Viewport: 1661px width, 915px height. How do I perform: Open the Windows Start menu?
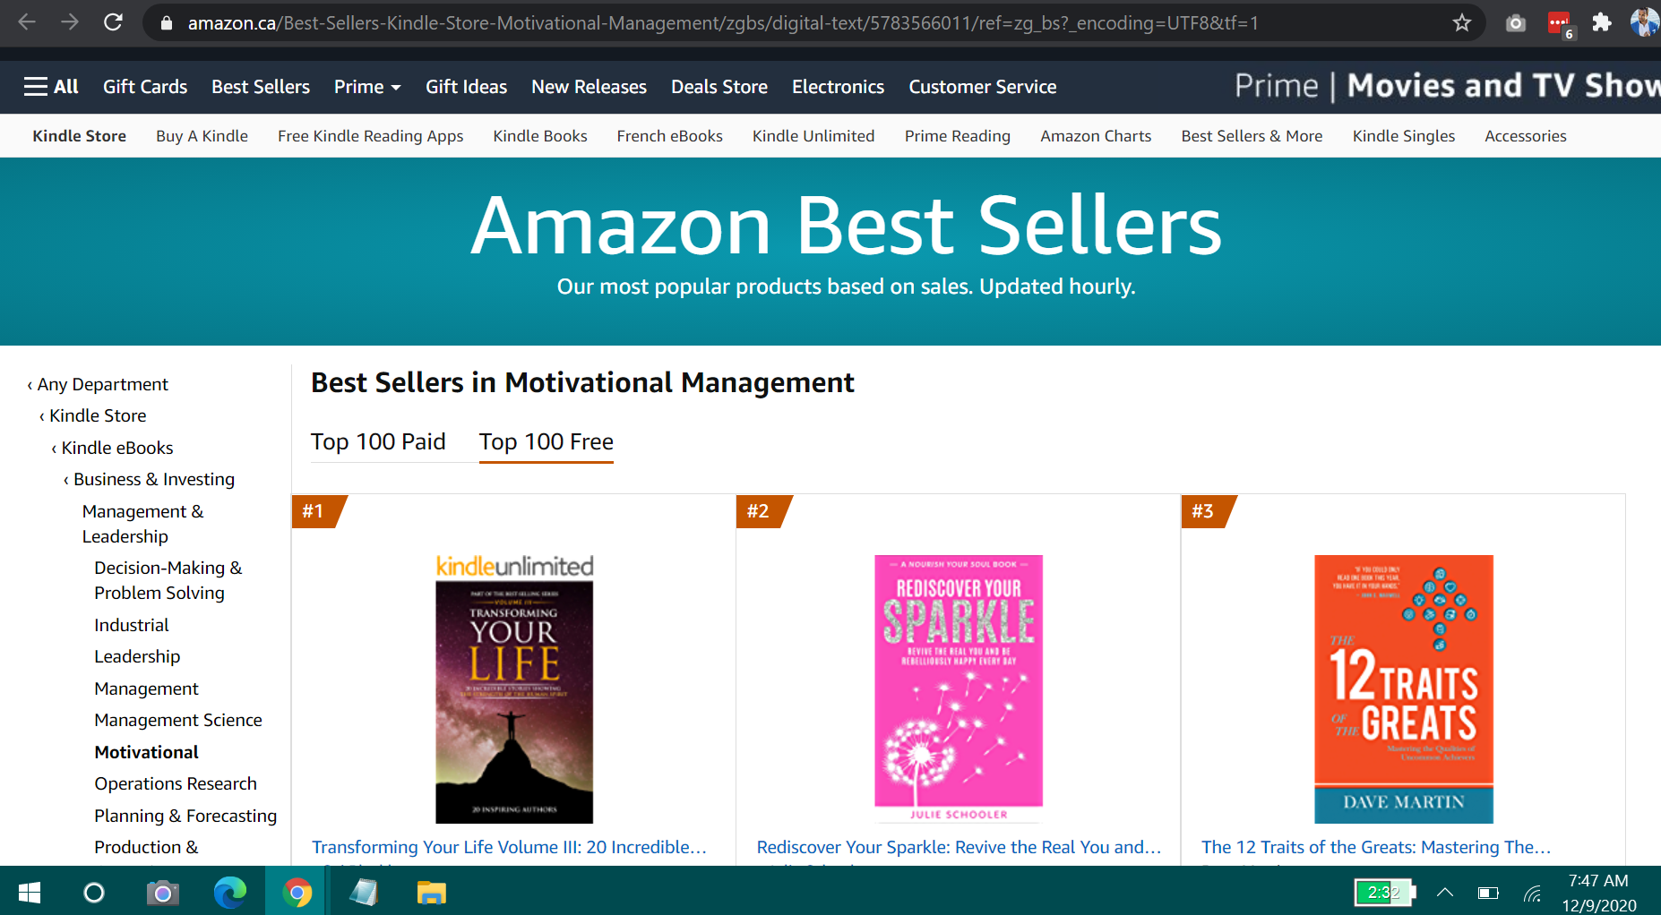(x=30, y=893)
